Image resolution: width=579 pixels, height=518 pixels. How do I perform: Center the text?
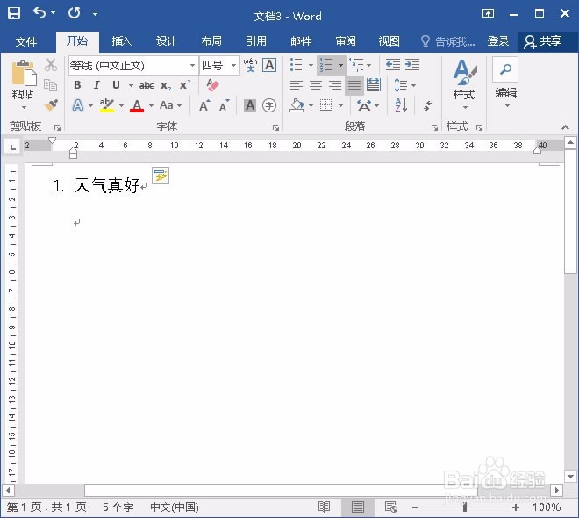click(x=316, y=85)
